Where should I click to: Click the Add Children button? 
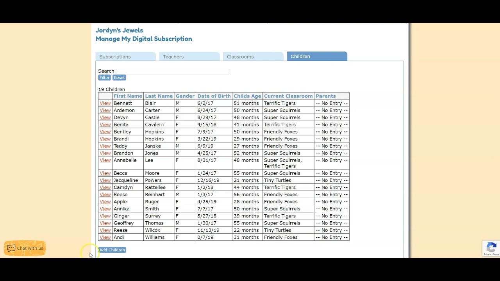[112, 250]
